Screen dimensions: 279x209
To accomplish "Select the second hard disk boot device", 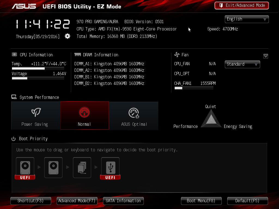I will [53, 168].
